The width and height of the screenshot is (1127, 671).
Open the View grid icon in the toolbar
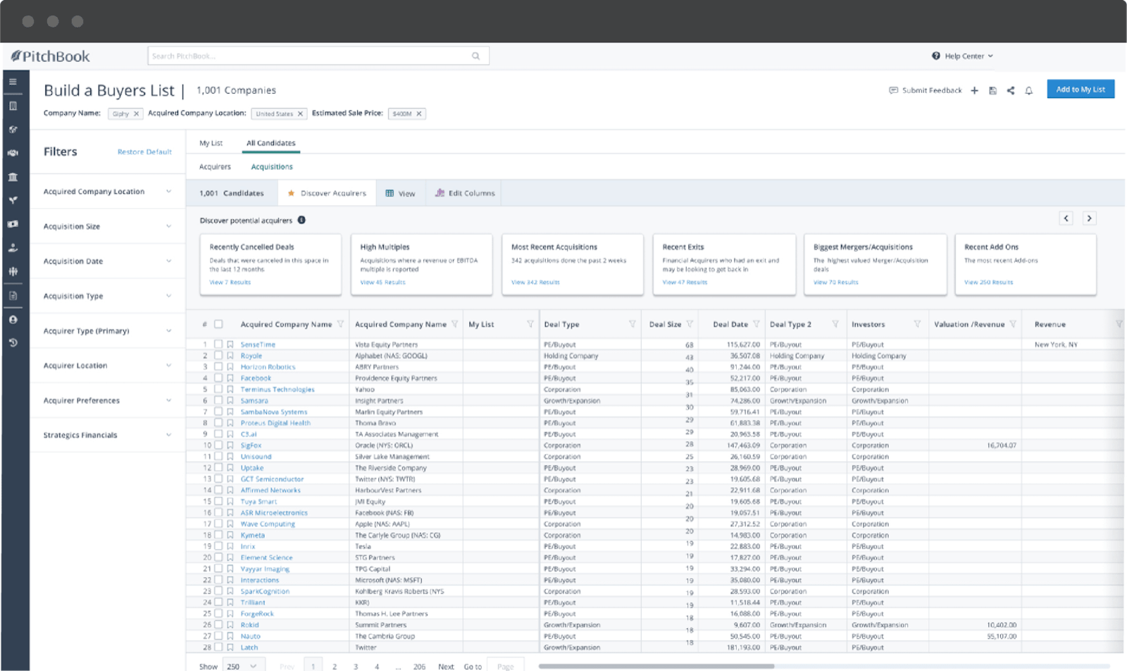pos(390,192)
